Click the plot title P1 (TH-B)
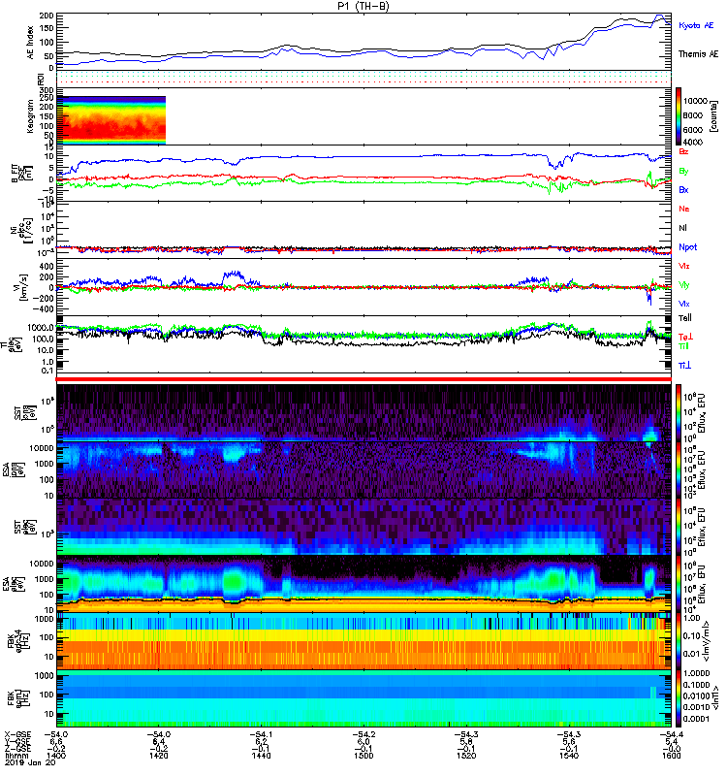727x776 pixels. tap(363, 6)
